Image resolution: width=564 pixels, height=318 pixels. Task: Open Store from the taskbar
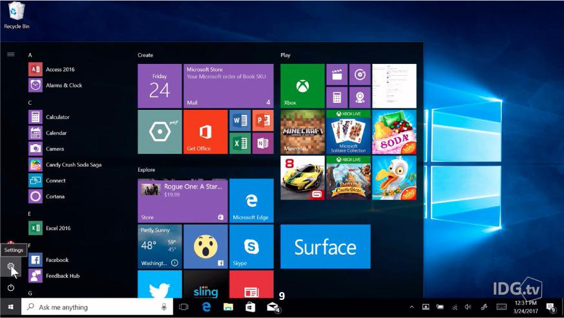coord(251,307)
